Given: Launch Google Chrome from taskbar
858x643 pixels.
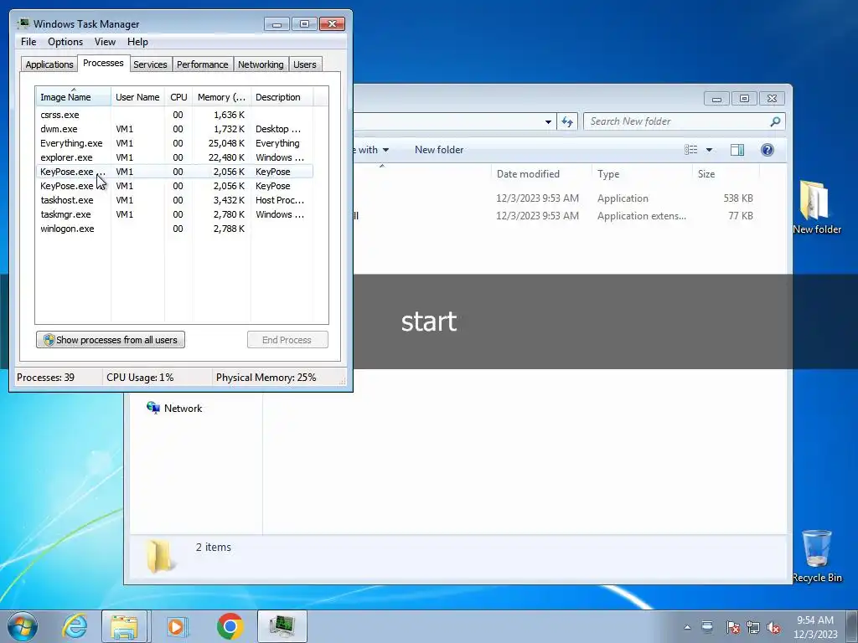Looking at the screenshot, I should pyautogui.click(x=230, y=626).
